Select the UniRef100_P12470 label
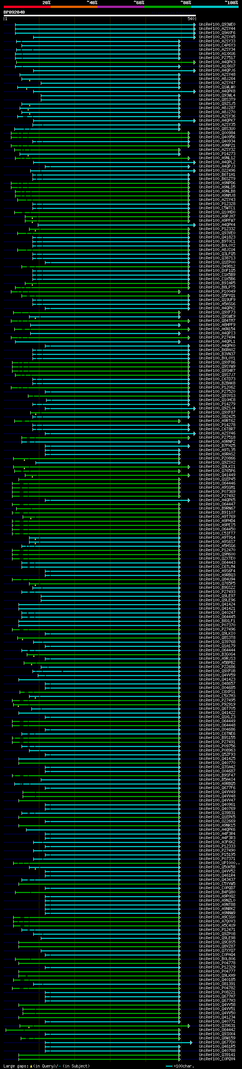This screenshot has height=1069, width=242. point(217,550)
